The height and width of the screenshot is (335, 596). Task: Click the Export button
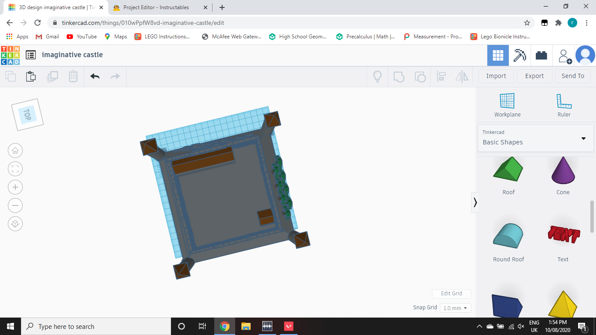[x=534, y=76]
